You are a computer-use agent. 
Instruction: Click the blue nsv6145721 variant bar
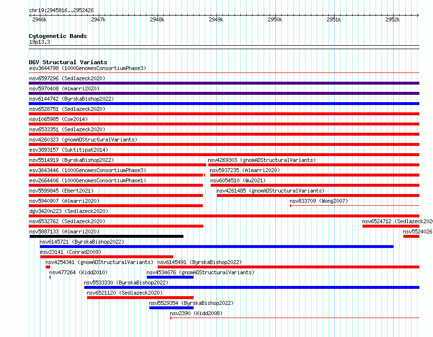[217, 247]
